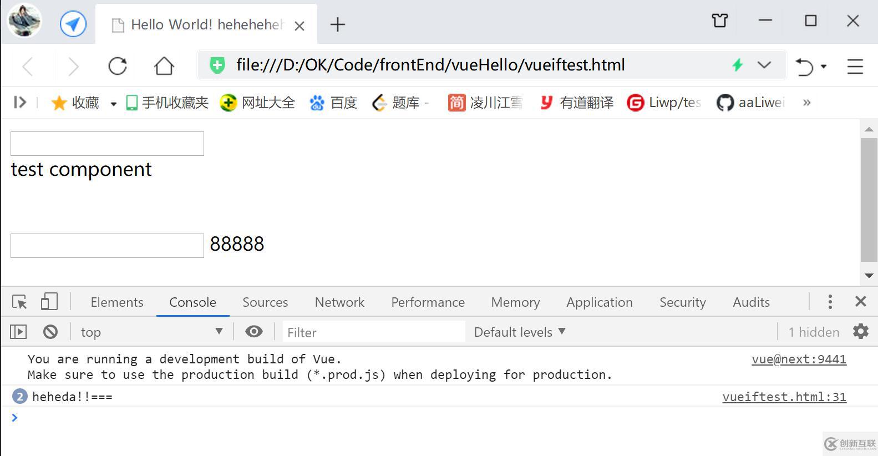Screen dimensions: 878x456
Task: Open a new browser tab
Action: [x=337, y=24]
